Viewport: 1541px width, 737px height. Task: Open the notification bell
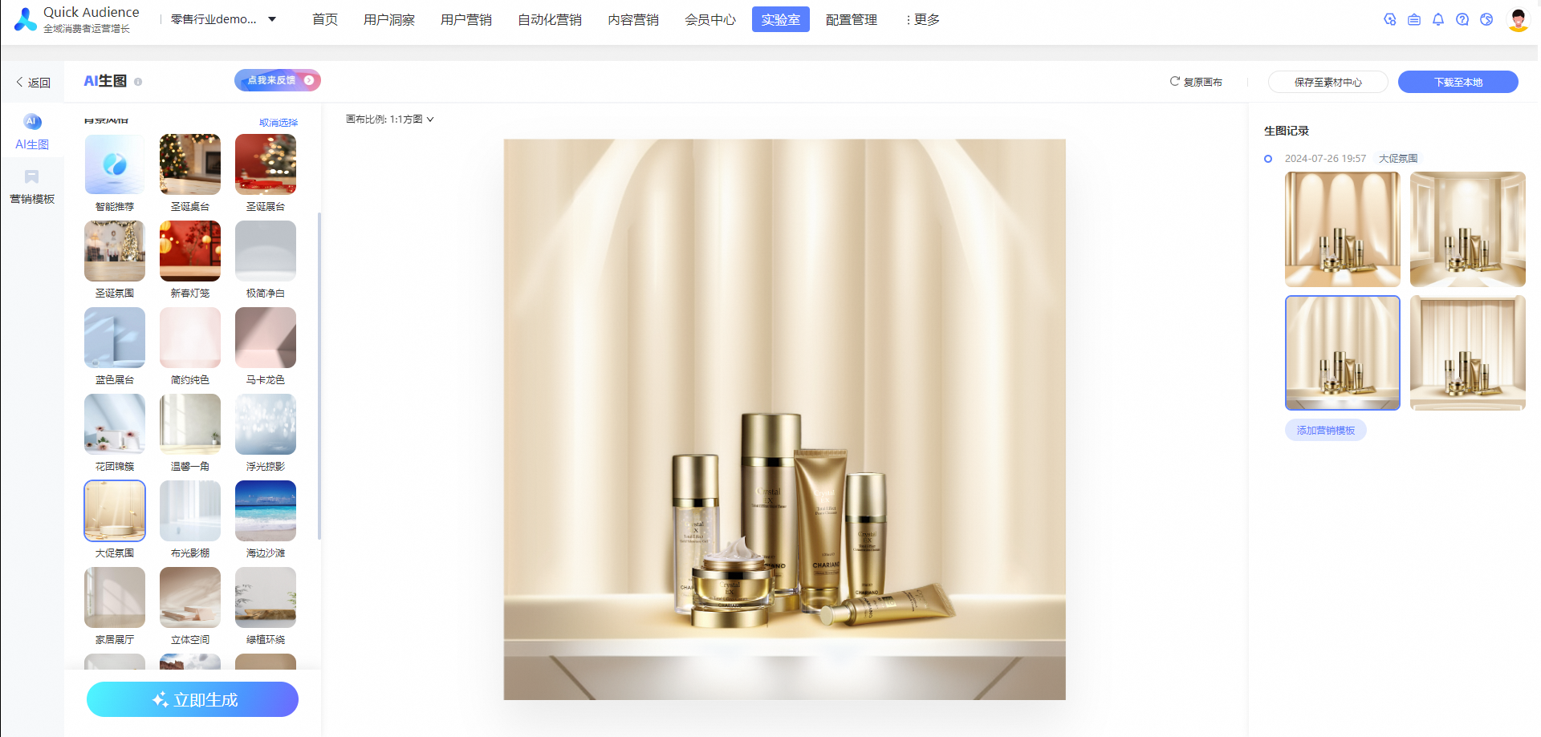tap(1438, 19)
